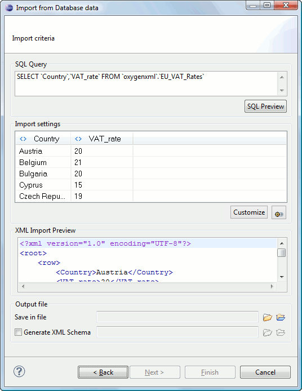Open help with the question mark icon
302x391 pixels.
pyautogui.click(x=19, y=371)
